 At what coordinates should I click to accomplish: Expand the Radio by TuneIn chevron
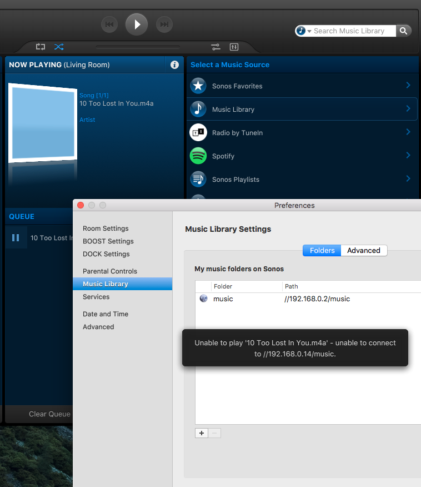click(x=408, y=132)
